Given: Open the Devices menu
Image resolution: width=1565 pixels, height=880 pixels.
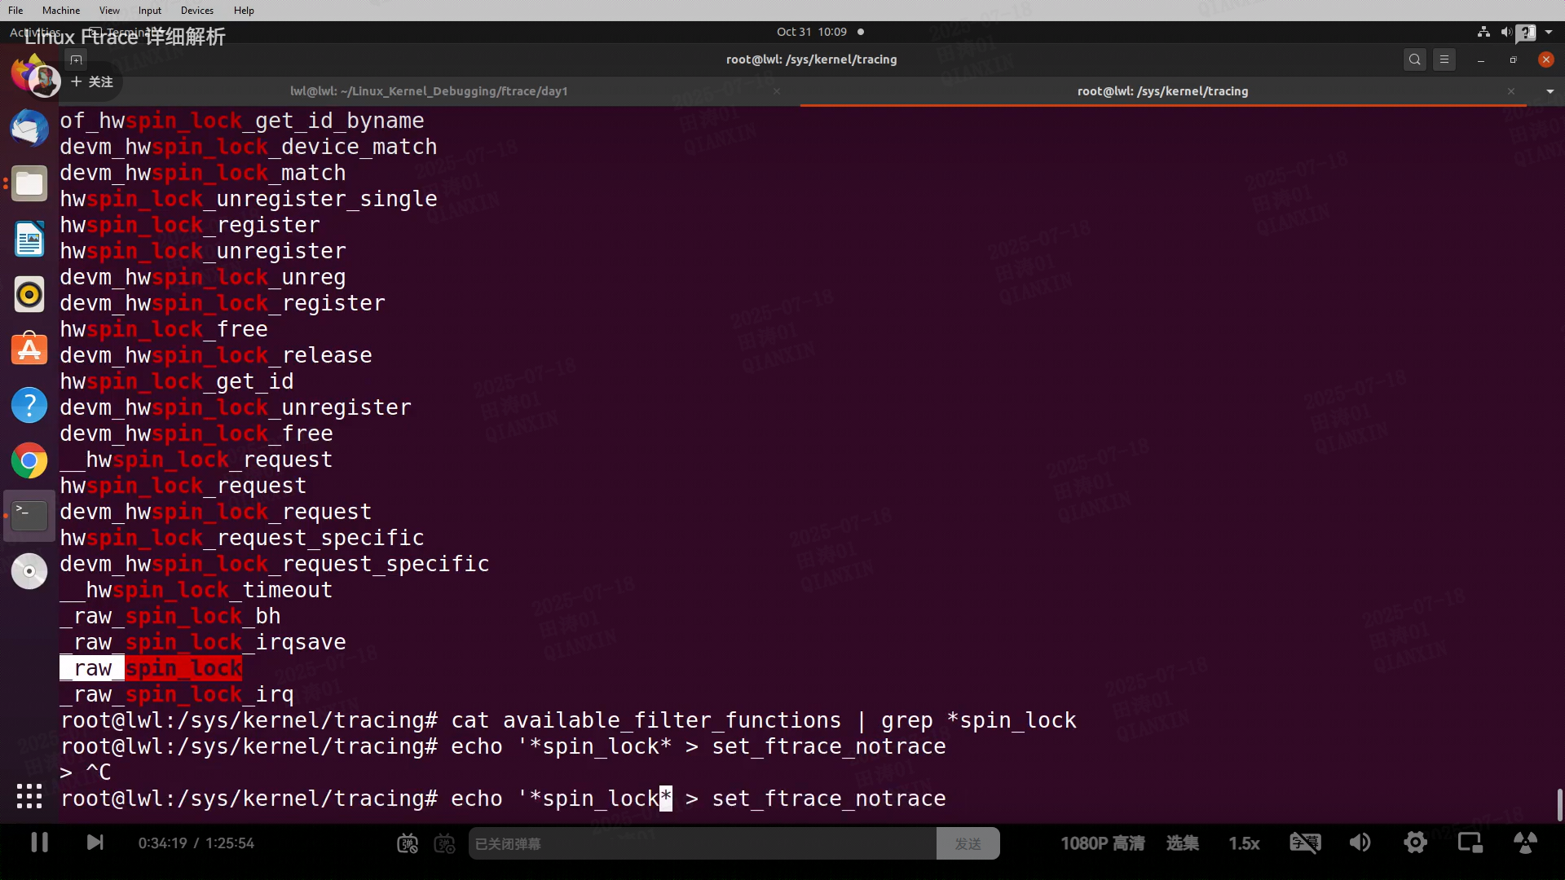Looking at the screenshot, I should pos(196,11).
